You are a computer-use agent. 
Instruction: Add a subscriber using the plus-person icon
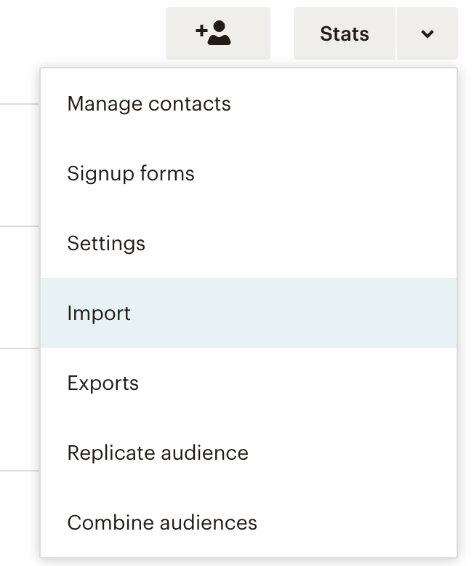click(x=217, y=33)
